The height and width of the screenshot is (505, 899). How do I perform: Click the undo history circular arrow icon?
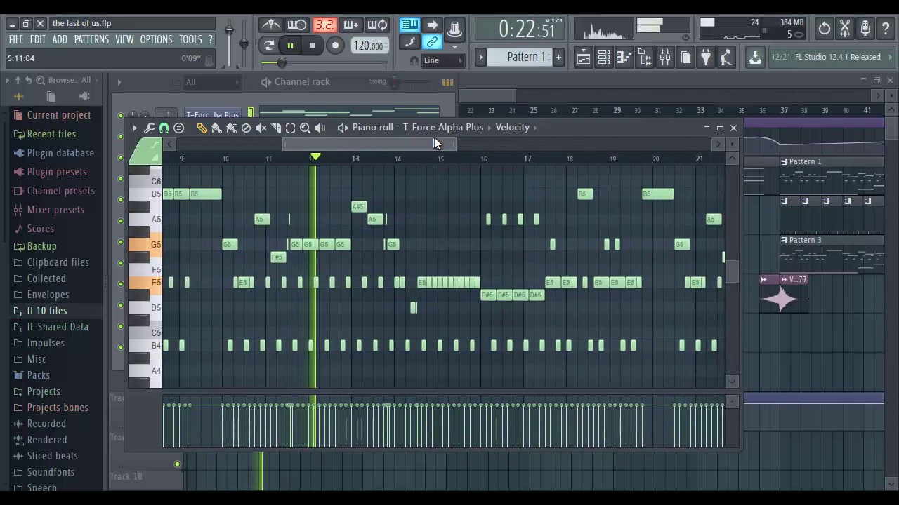825,29
